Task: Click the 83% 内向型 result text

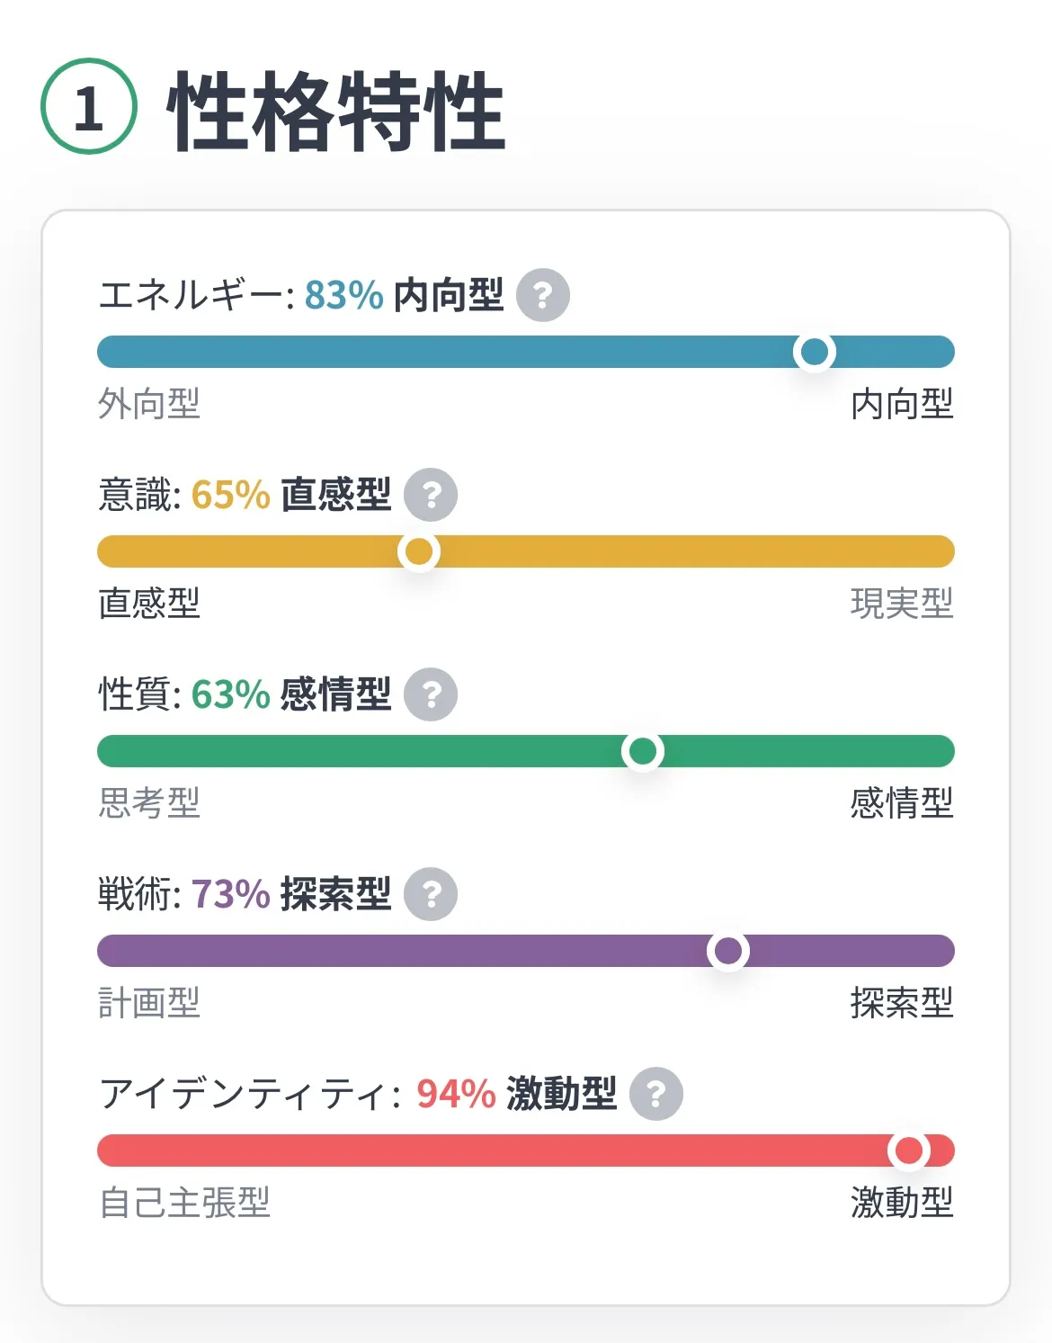Action: [x=404, y=295]
